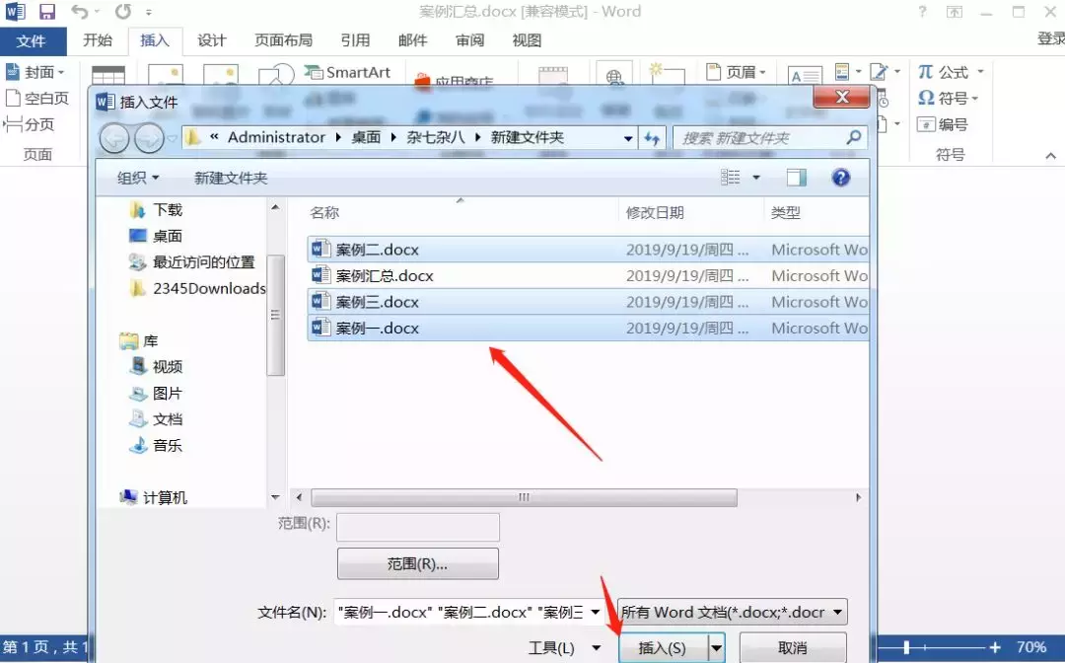Switch to the 页面布局 tab
Screen dimensions: 1065x663
(283, 40)
